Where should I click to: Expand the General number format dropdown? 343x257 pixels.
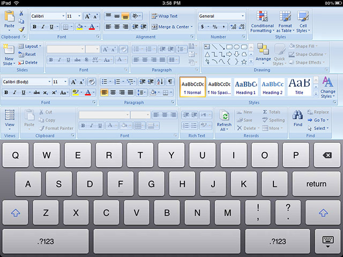[x=242, y=16]
